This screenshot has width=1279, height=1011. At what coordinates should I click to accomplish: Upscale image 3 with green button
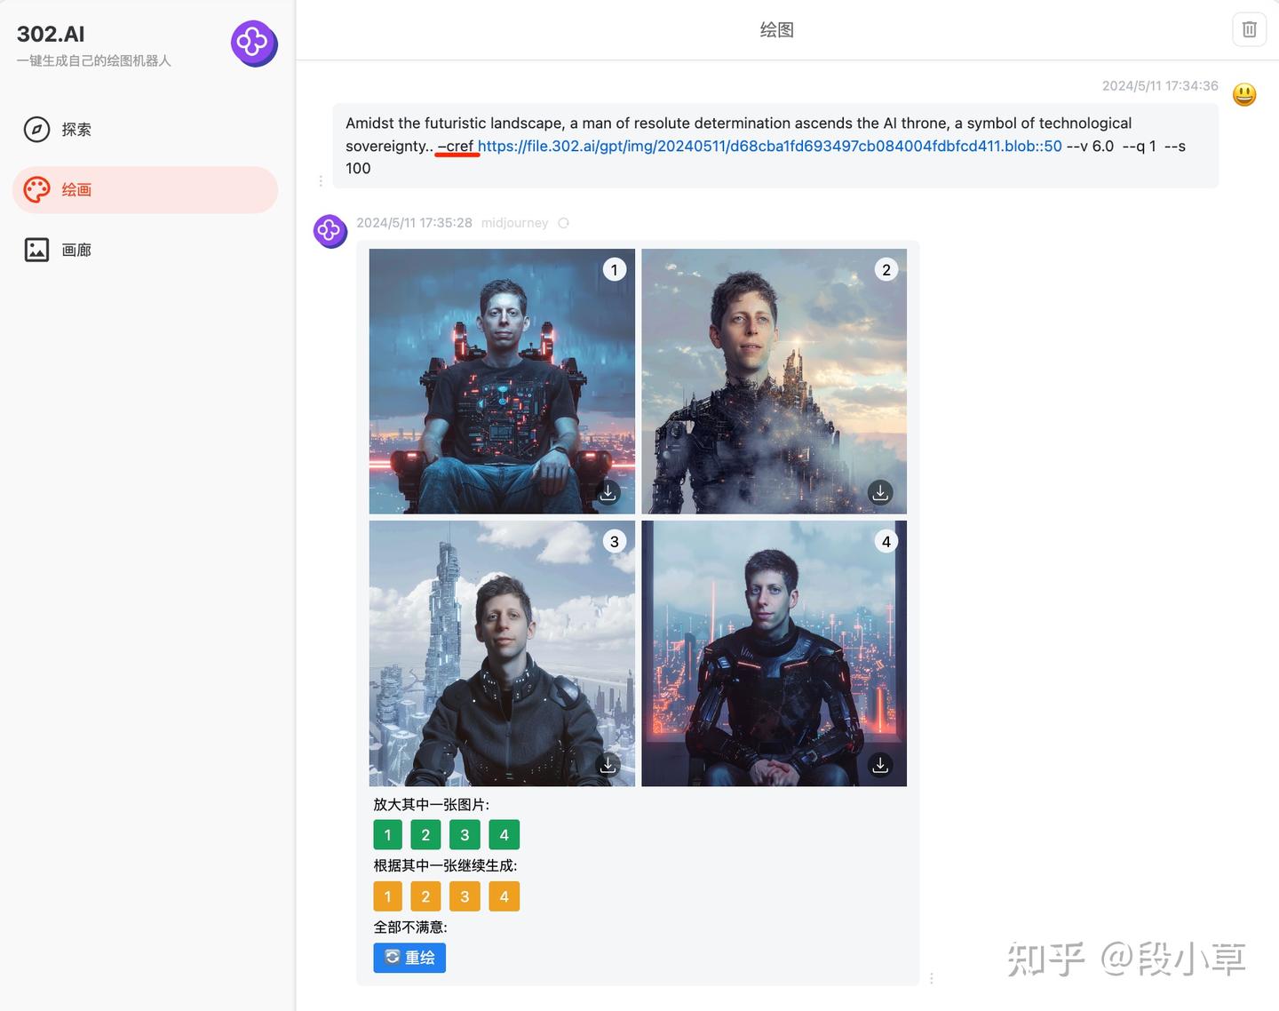465,835
